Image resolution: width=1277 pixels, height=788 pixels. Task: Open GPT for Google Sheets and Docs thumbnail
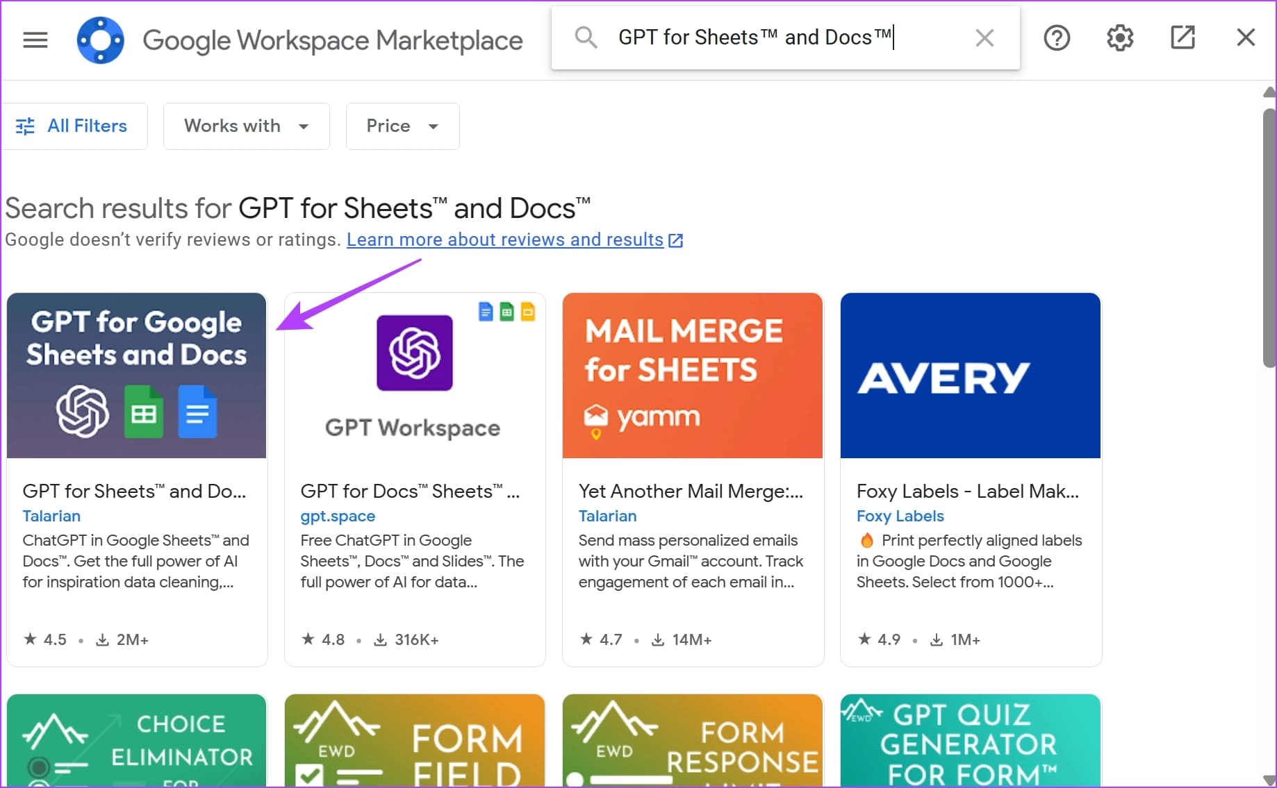(137, 376)
